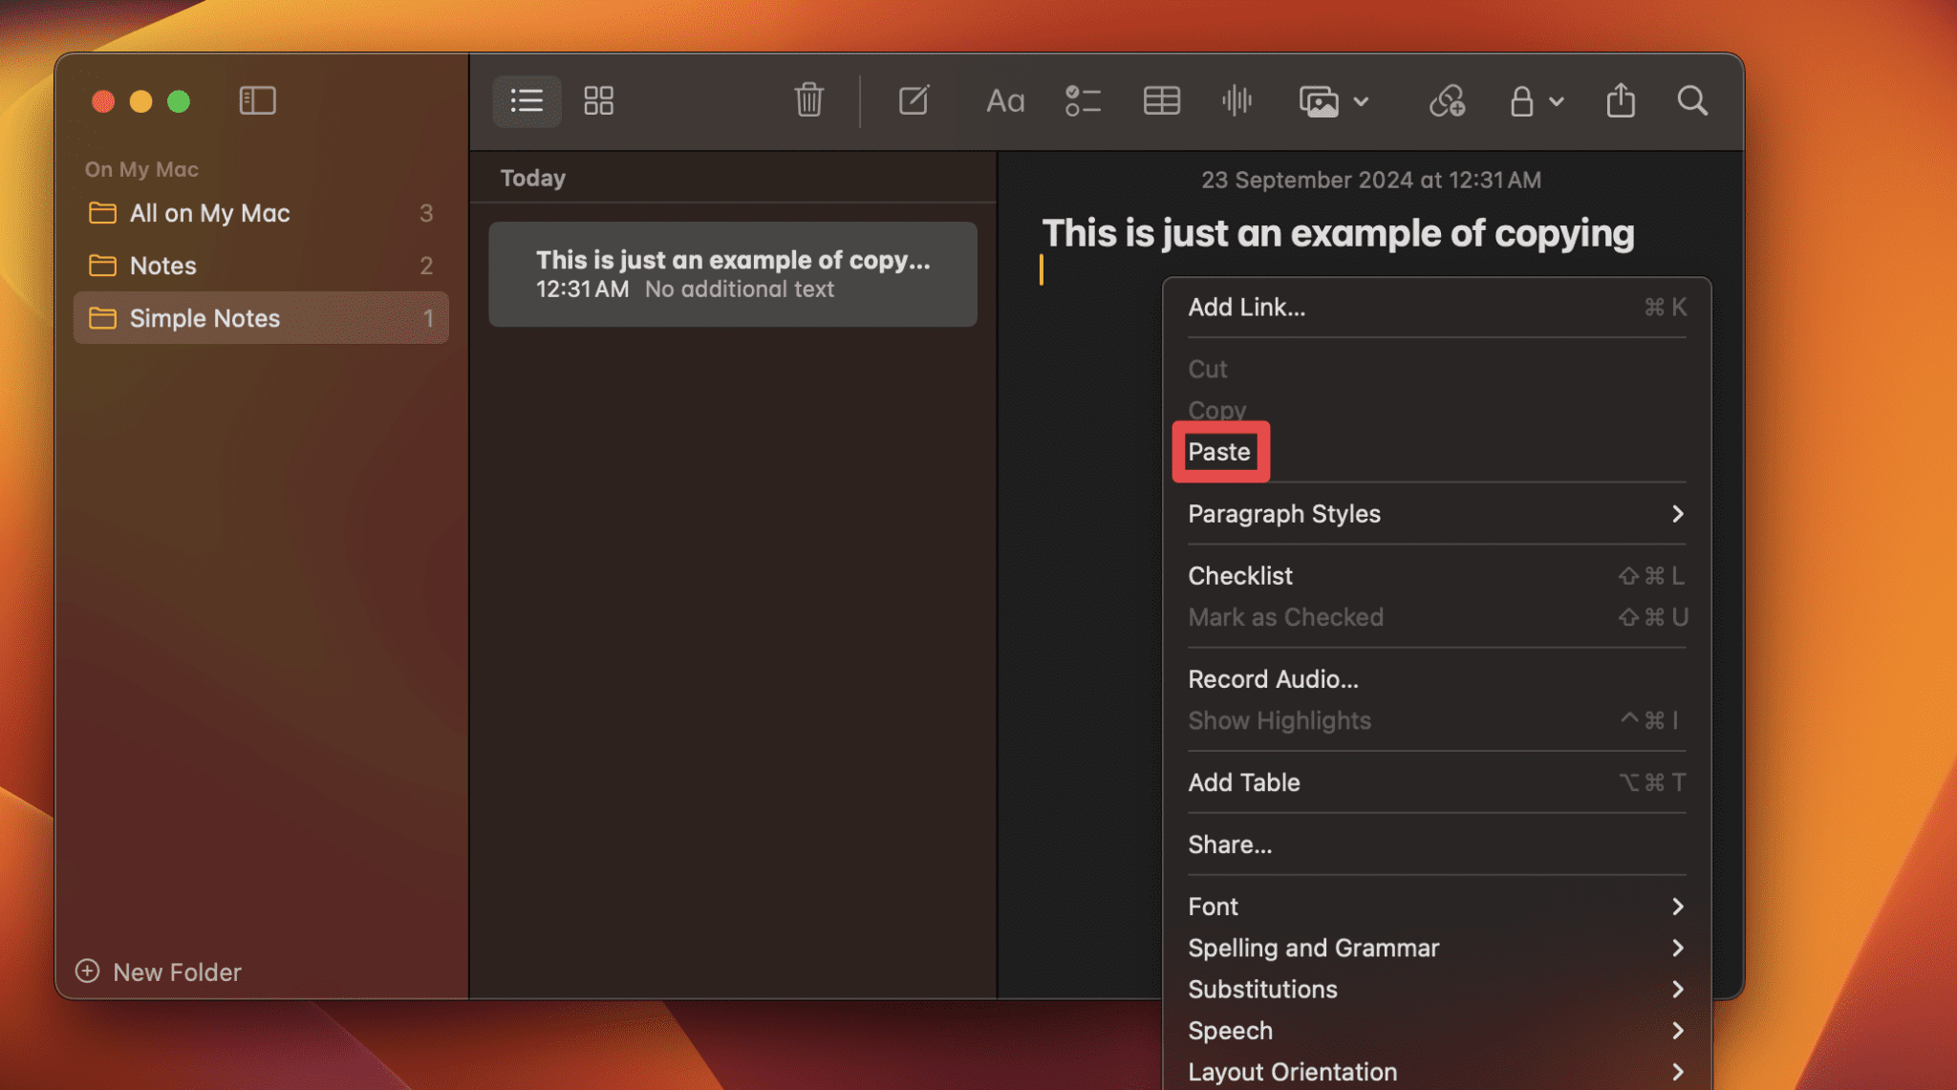Insert a table using the toolbar icon

click(1161, 100)
